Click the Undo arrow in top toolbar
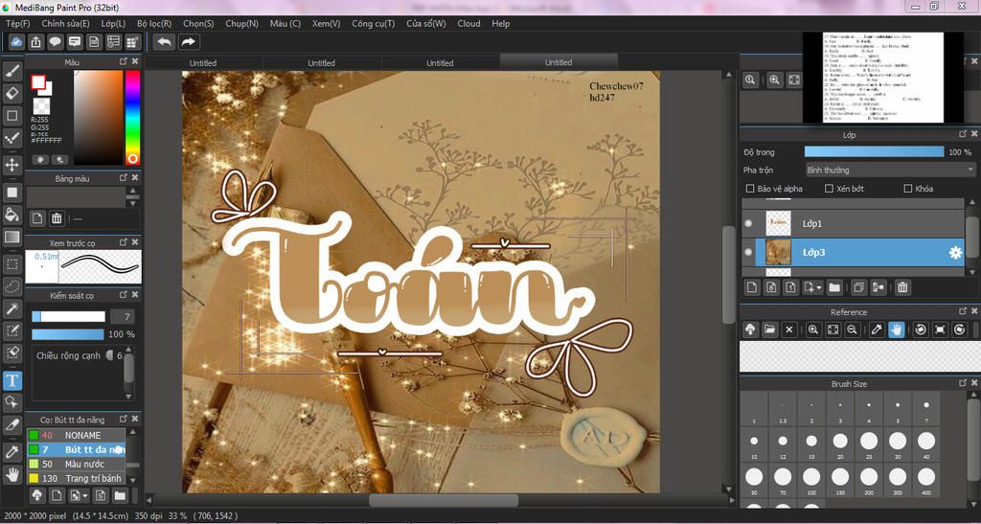Screen dimensions: 981x524 pos(165,42)
